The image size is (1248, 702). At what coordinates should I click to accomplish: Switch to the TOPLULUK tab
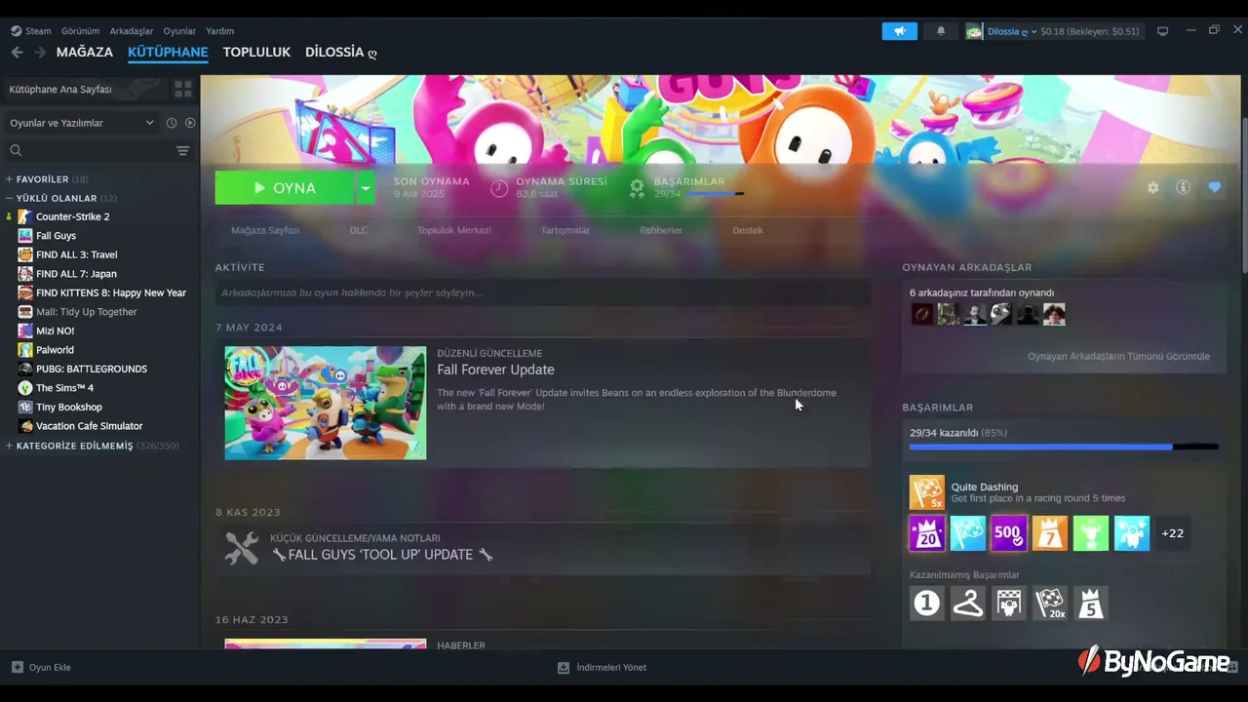[256, 52]
